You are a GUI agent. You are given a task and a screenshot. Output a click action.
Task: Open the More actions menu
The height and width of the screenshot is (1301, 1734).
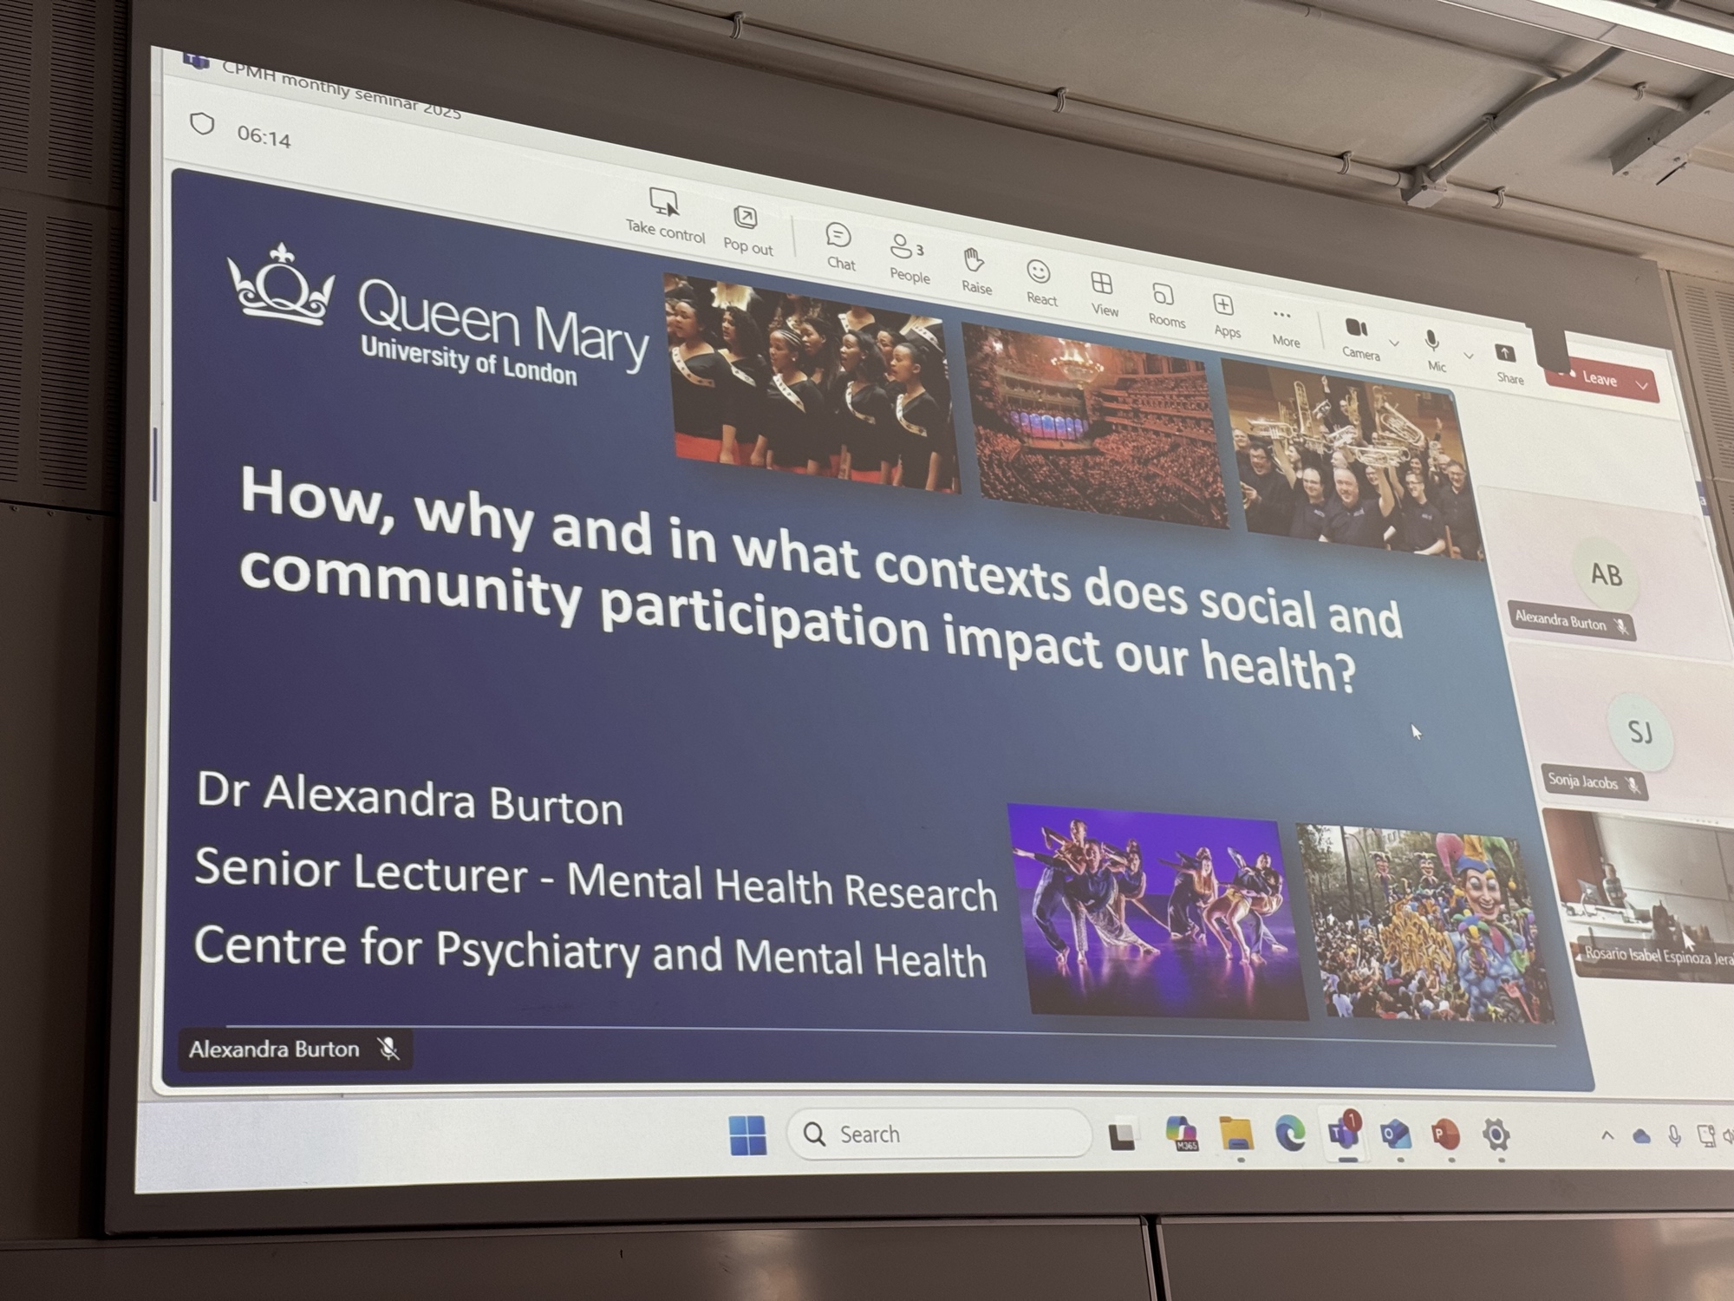[1282, 317]
